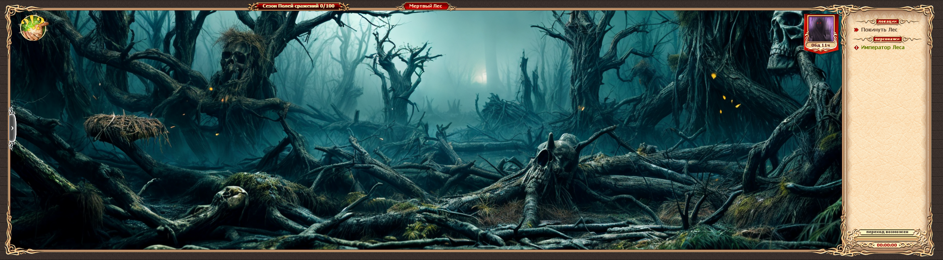Image resolution: width=943 pixels, height=260 pixels.
Task: Open the Сезон Полей сражений 0/100 banner
Action: pyautogui.click(x=298, y=6)
